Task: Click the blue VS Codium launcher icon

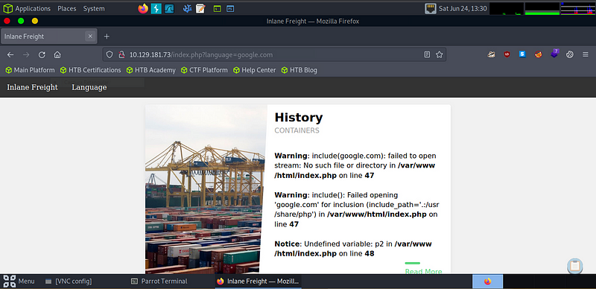Action: pos(188,8)
